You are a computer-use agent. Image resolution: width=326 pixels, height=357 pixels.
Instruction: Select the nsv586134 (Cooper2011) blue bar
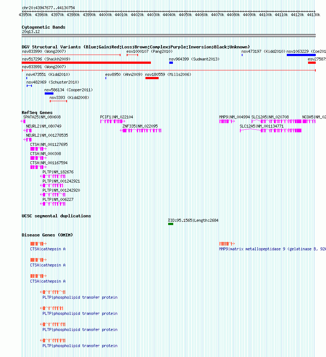[49, 93]
